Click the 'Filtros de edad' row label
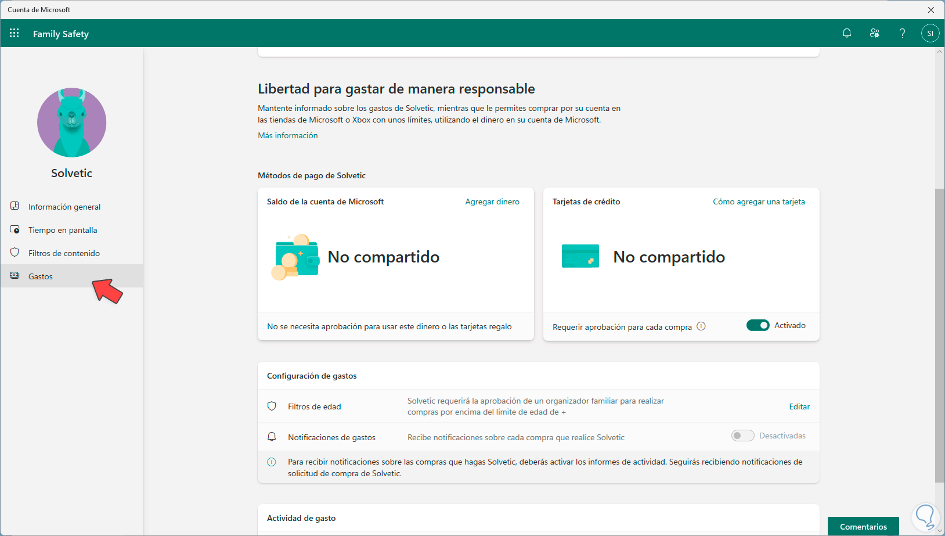 pyautogui.click(x=315, y=407)
